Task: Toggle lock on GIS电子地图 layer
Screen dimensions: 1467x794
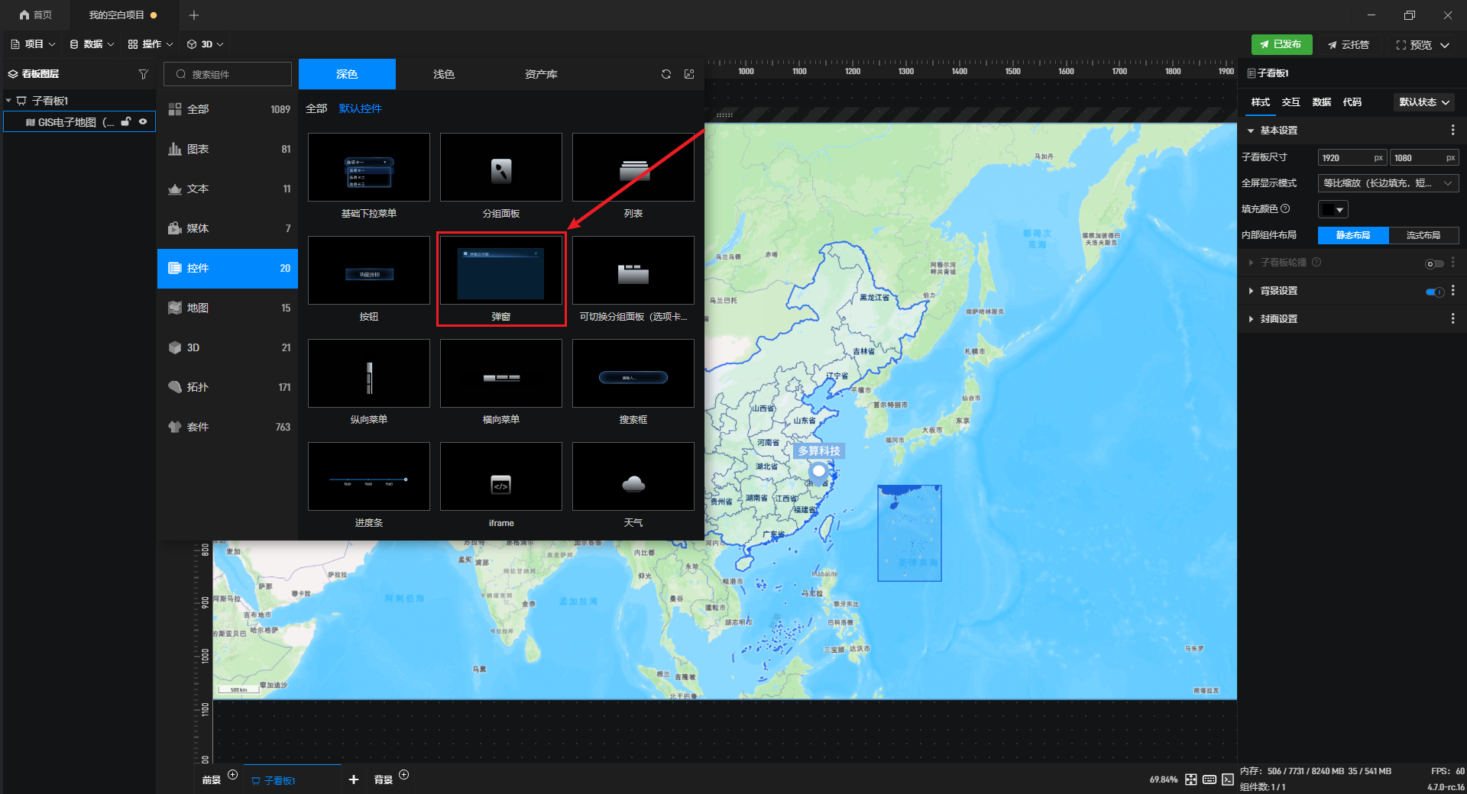Action: coord(126,122)
